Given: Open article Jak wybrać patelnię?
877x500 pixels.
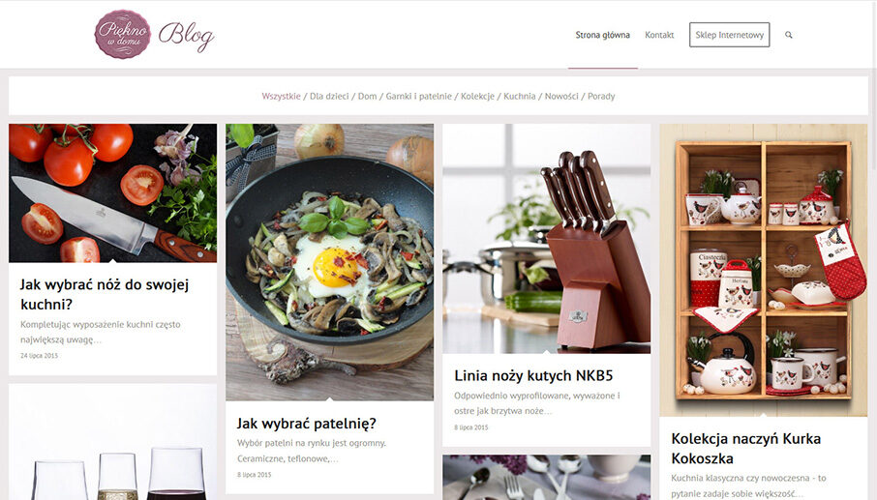Looking at the screenshot, I should [306, 423].
